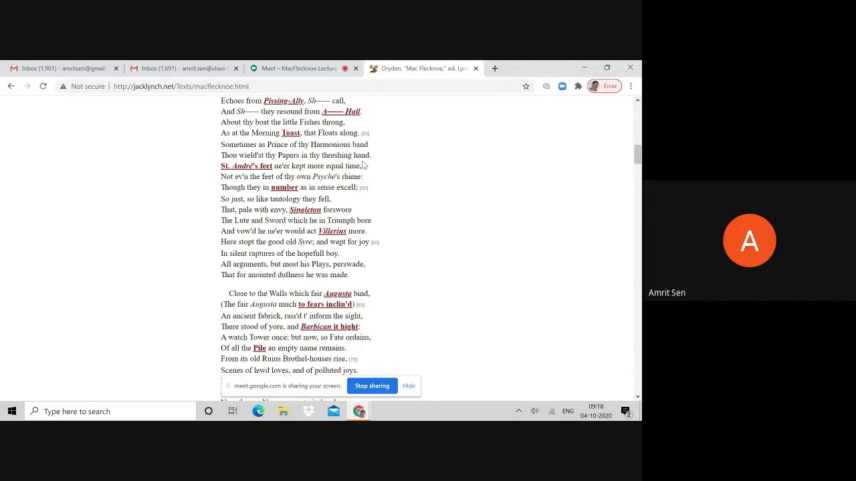Open the Singleton annotation link
Screen dimensions: 856x481
[305, 210]
